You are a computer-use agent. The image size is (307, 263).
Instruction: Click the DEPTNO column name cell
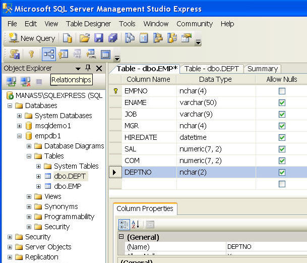(x=149, y=173)
